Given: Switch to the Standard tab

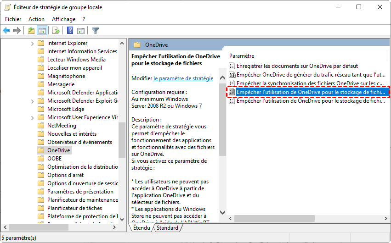Looking at the screenshot, I should [167, 227].
